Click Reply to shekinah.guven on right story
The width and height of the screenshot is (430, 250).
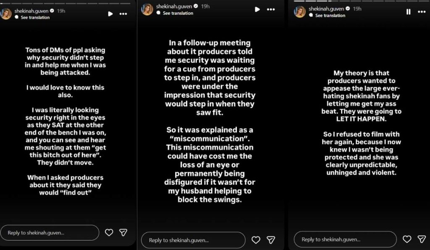(345, 240)
